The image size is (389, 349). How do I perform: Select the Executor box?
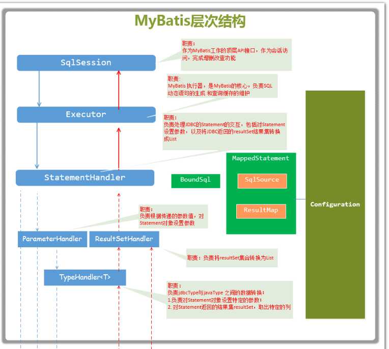86,114
